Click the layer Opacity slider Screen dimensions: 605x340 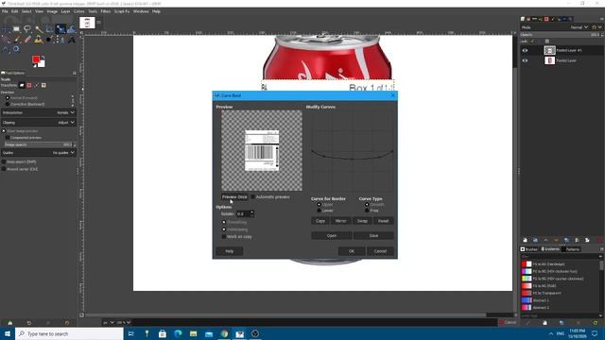561,35
